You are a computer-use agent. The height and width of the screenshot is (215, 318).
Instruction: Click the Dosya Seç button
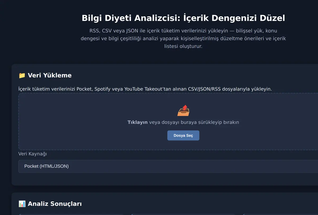[x=183, y=135]
